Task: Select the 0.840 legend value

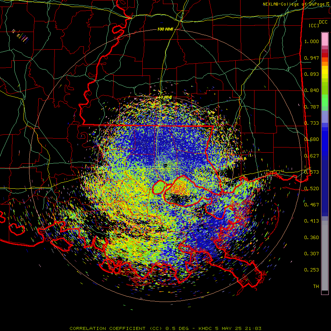Action: pos(312,90)
